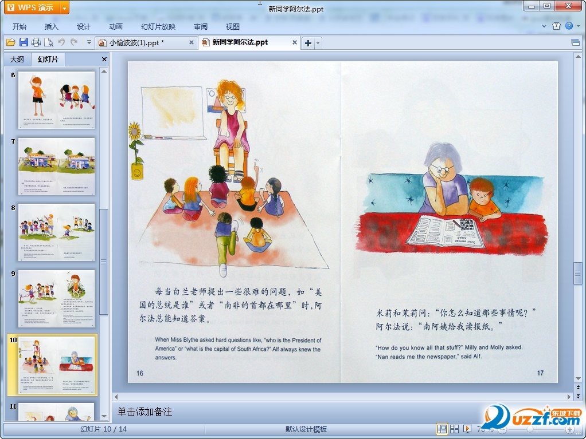Switch to slide sorter view
Viewport: 586px width, 439px height.
click(455, 429)
